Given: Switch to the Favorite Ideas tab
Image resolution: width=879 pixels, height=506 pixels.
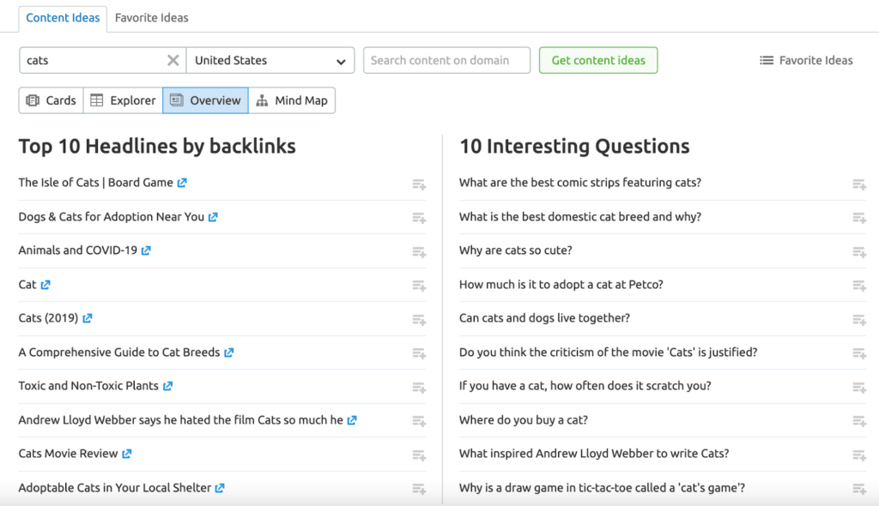Looking at the screenshot, I should [x=151, y=17].
